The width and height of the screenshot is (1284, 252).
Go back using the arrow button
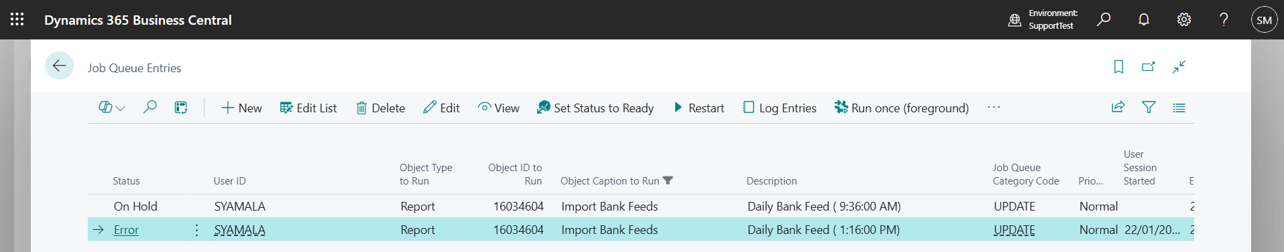click(59, 66)
